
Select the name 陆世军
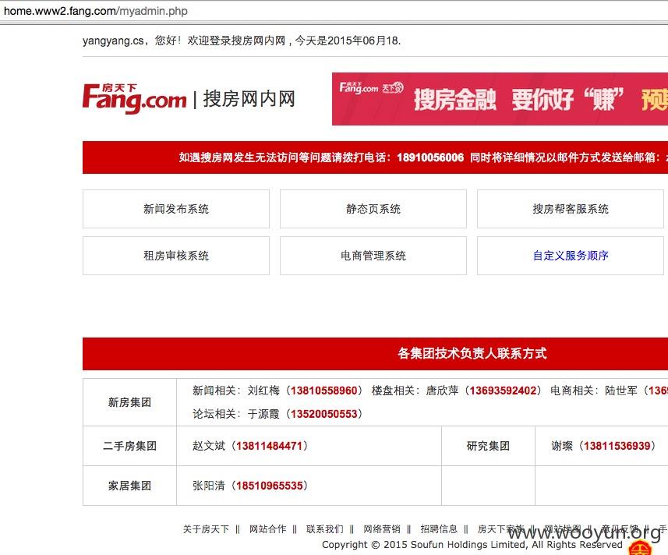621,391
